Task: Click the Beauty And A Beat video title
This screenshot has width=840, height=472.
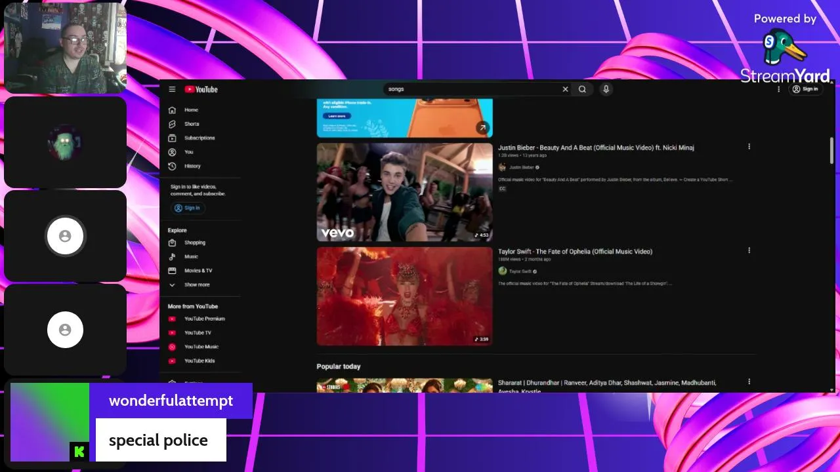Action: point(596,147)
